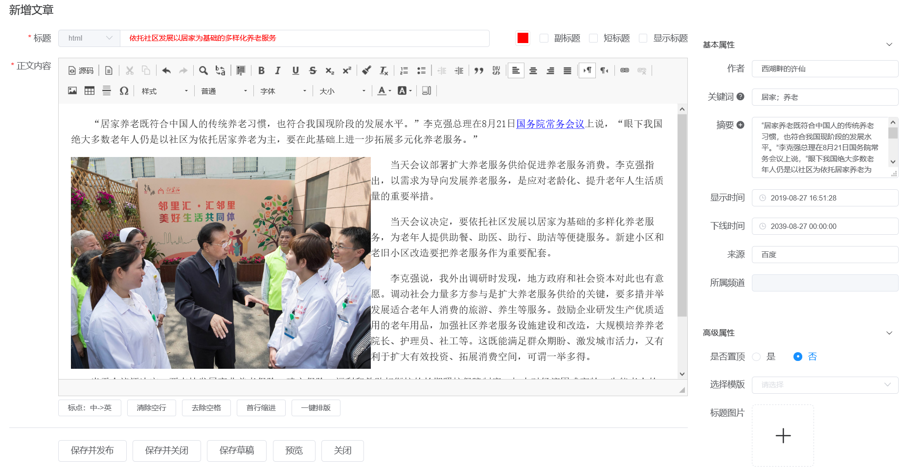Click the undo arrow icon
The image size is (905, 471).
(x=166, y=70)
